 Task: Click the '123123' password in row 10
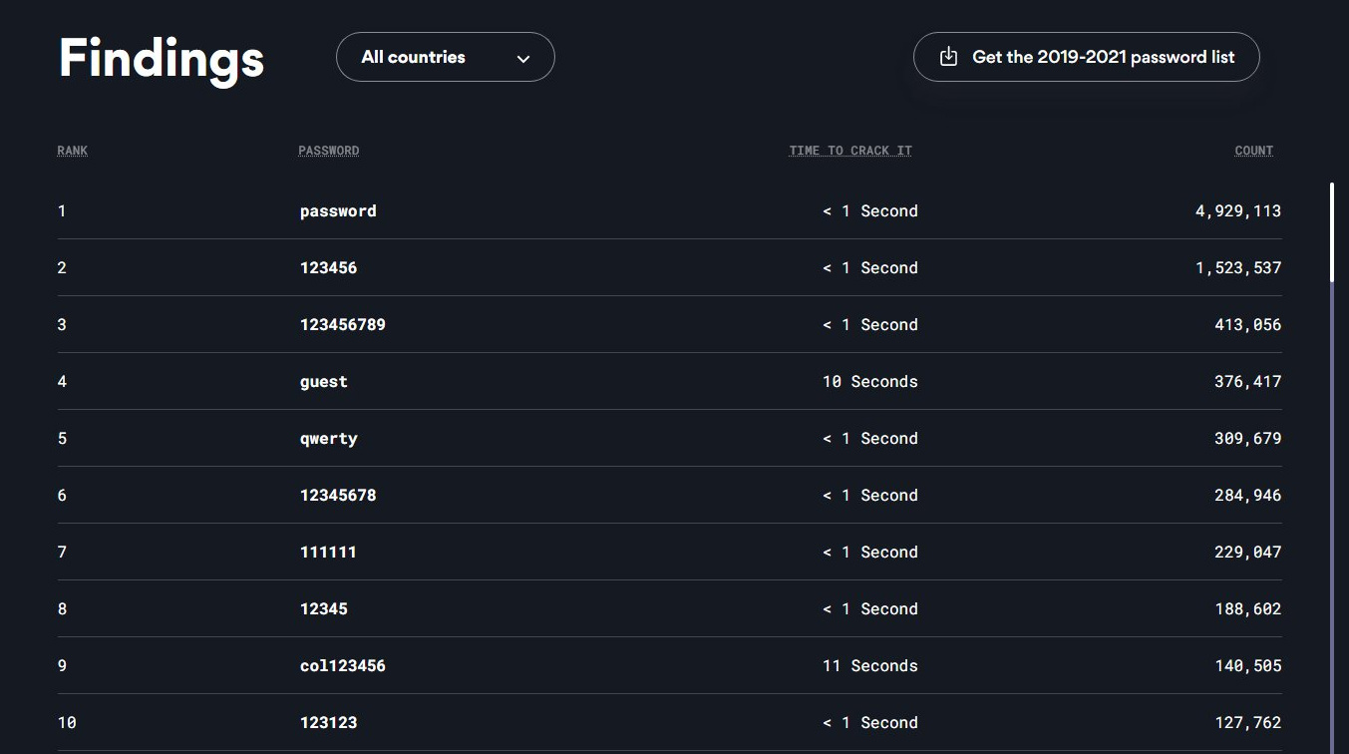point(328,722)
